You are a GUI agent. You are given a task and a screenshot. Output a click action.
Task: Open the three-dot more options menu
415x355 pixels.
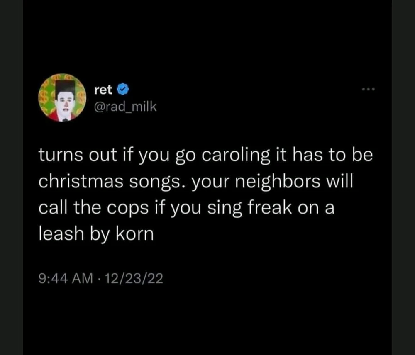(x=369, y=89)
